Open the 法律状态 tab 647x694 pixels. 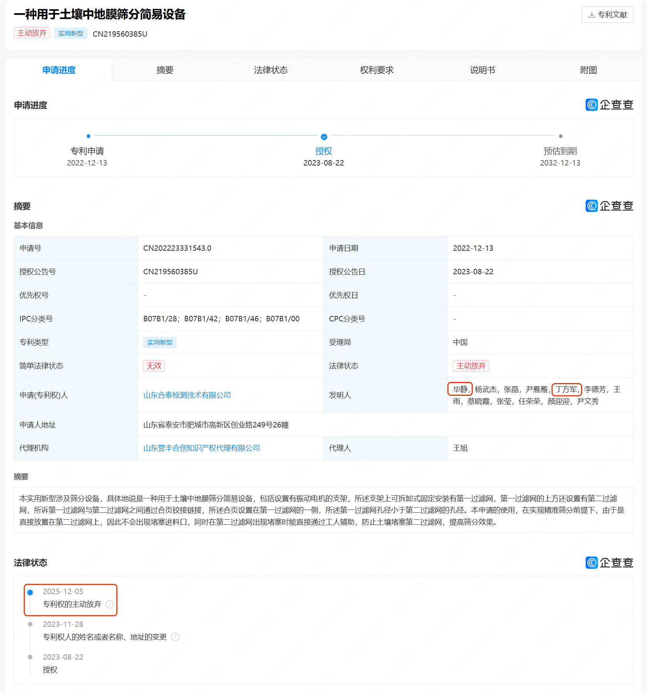(x=271, y=70)
